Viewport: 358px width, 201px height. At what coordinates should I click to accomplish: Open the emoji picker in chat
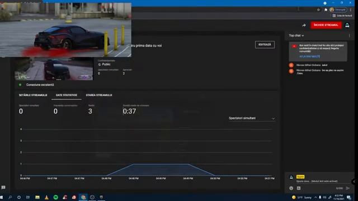(291, 188)
